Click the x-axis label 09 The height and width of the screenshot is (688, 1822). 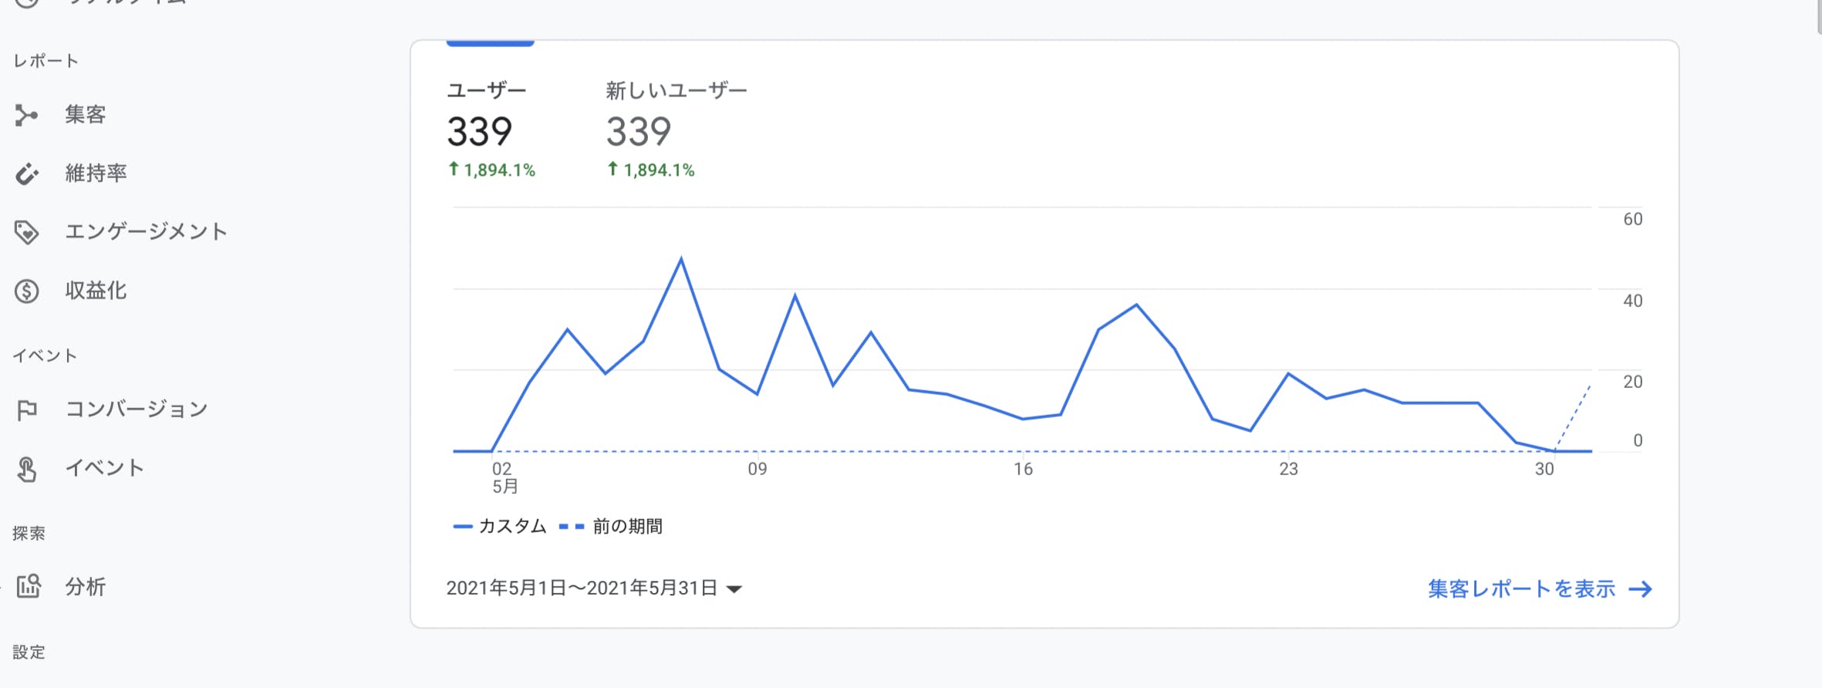pos(757,469)
